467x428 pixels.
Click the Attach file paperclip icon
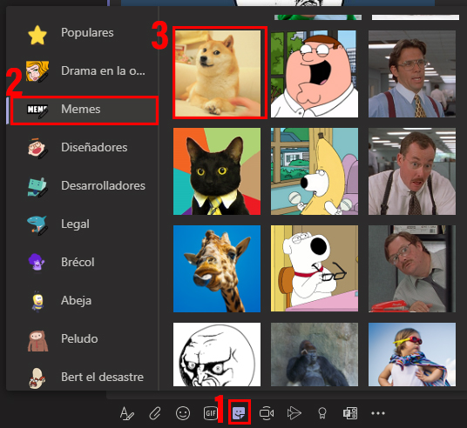point(155,413)
